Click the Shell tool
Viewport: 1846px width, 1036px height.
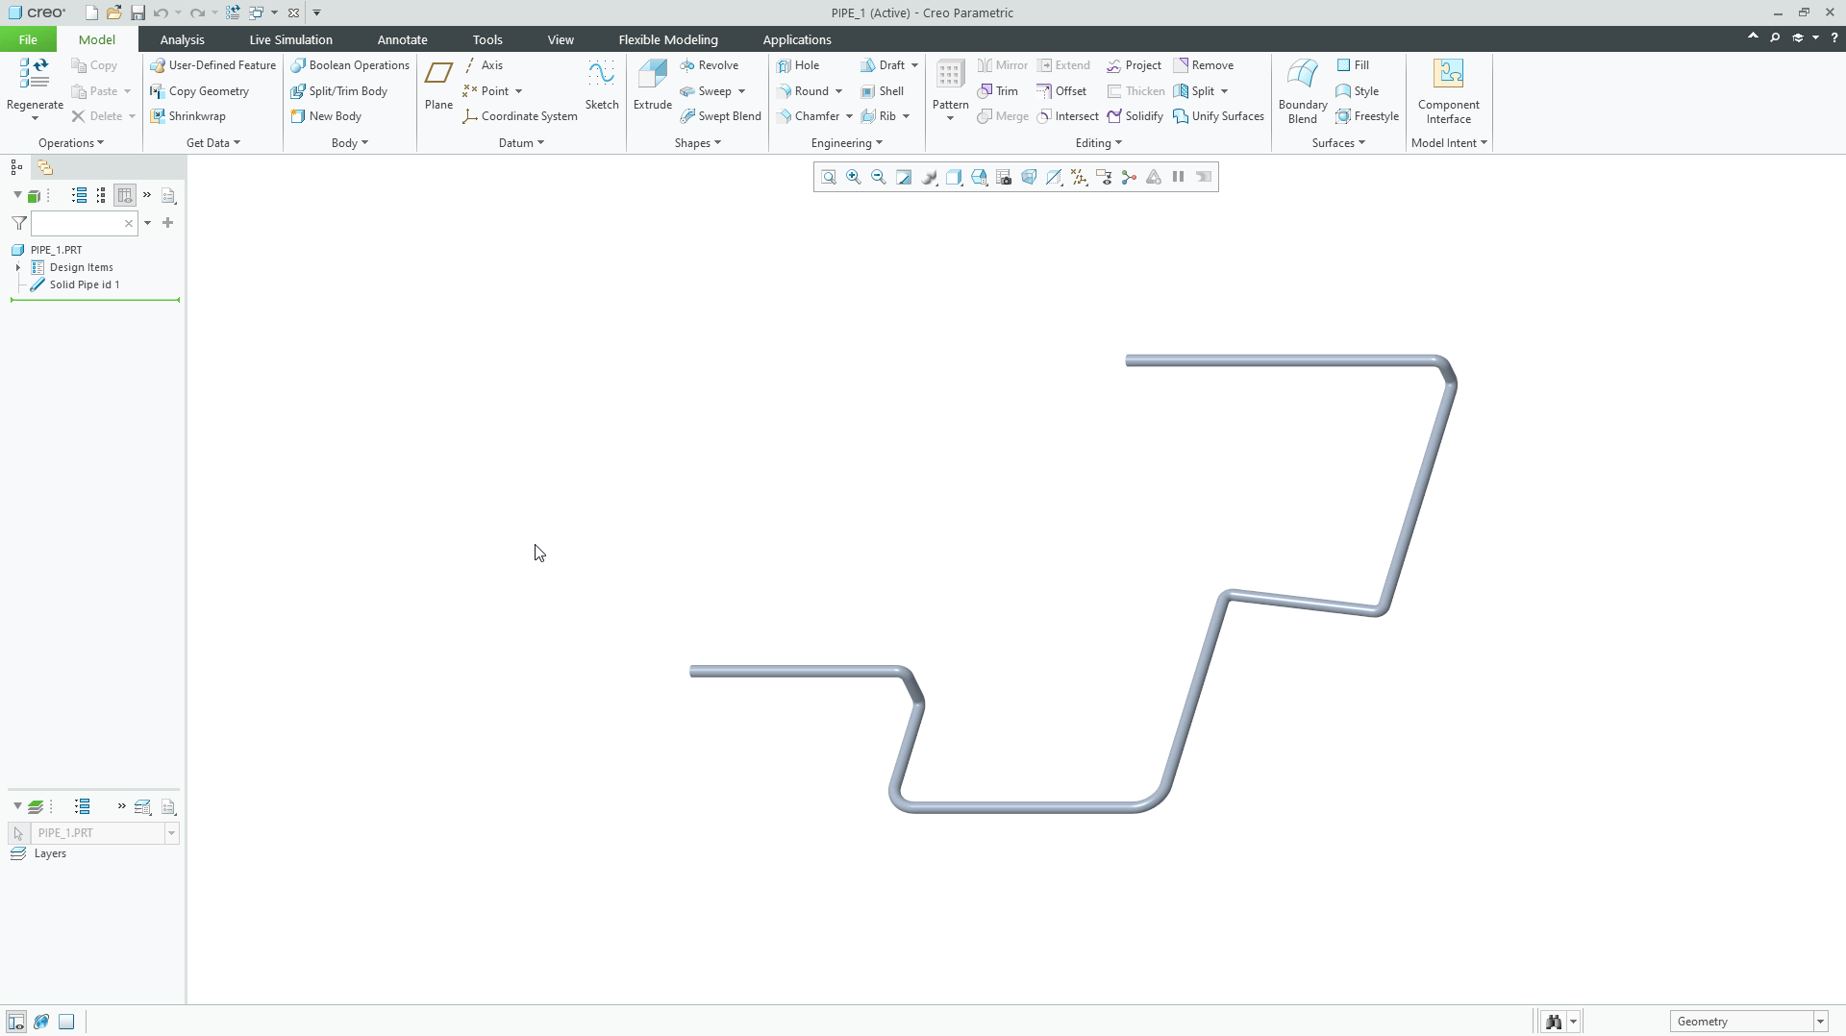tap(882, 91)
